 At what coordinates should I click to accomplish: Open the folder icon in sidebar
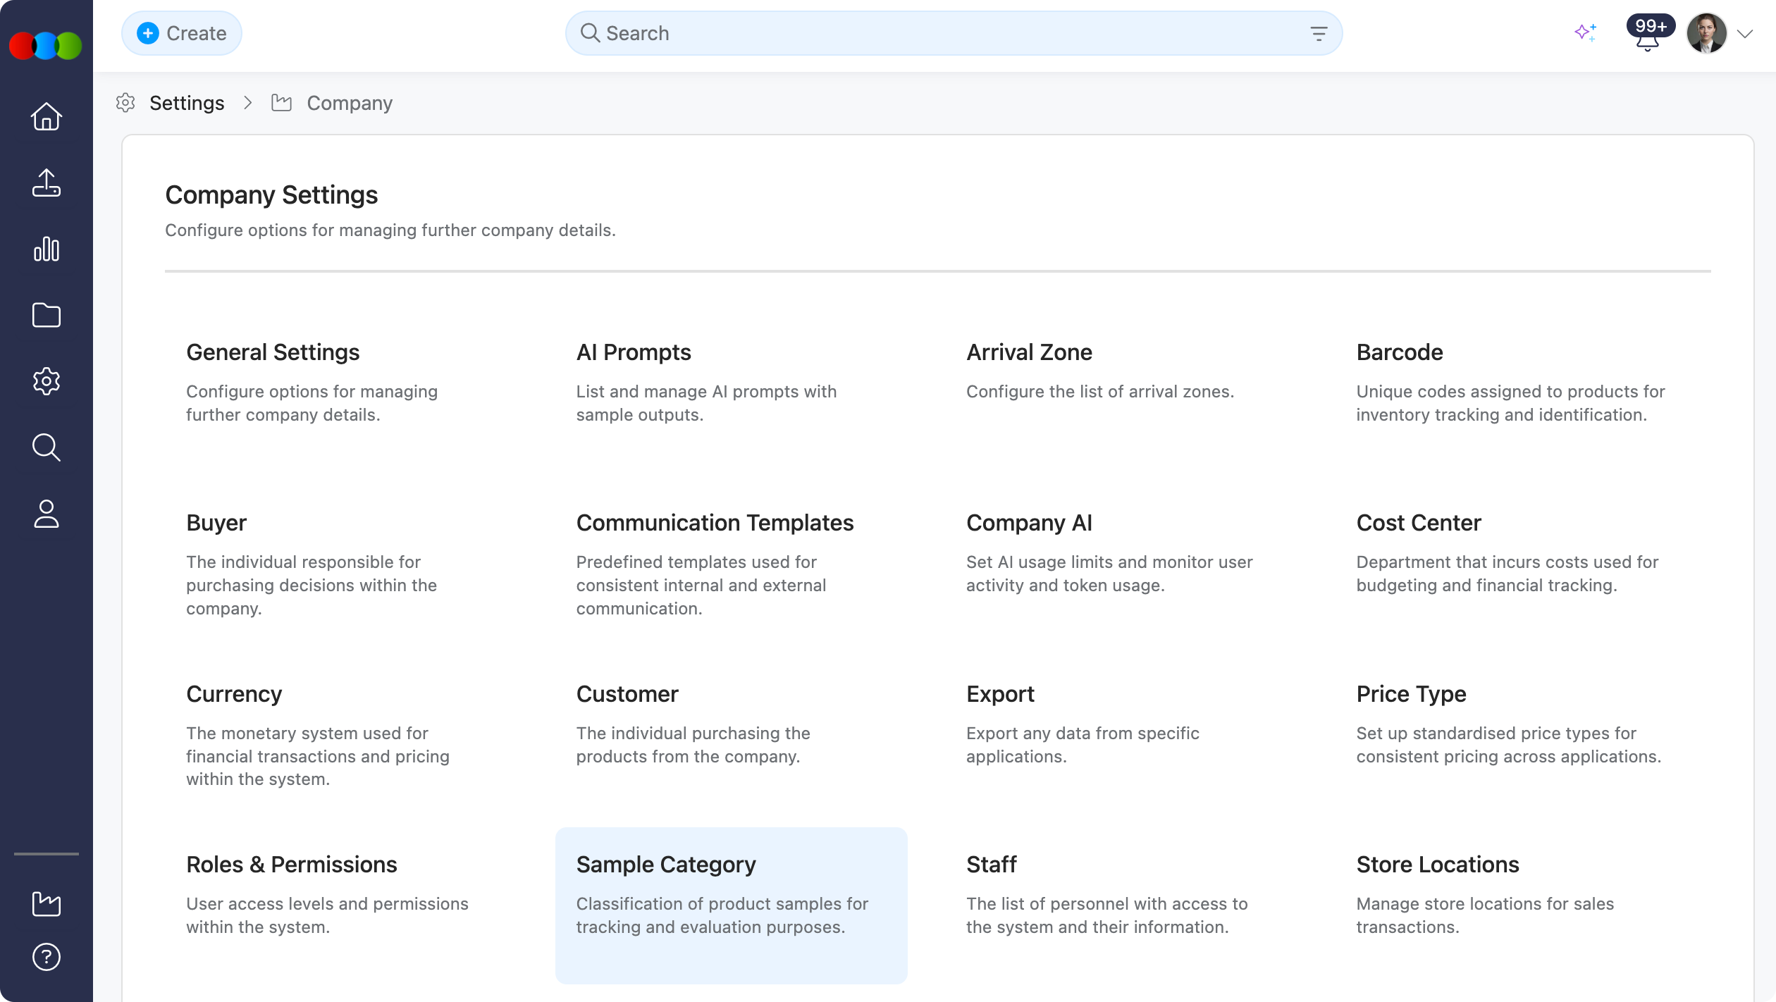[x=47, y=315]
